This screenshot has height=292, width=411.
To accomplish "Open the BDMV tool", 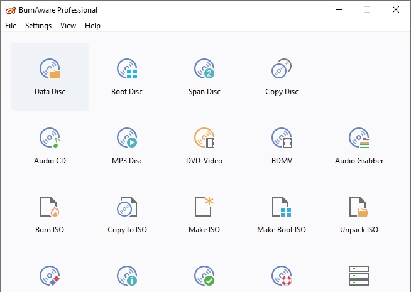I will tap(282, 146).
